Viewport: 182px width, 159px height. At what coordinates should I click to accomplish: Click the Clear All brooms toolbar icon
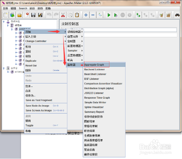[168, 15]
